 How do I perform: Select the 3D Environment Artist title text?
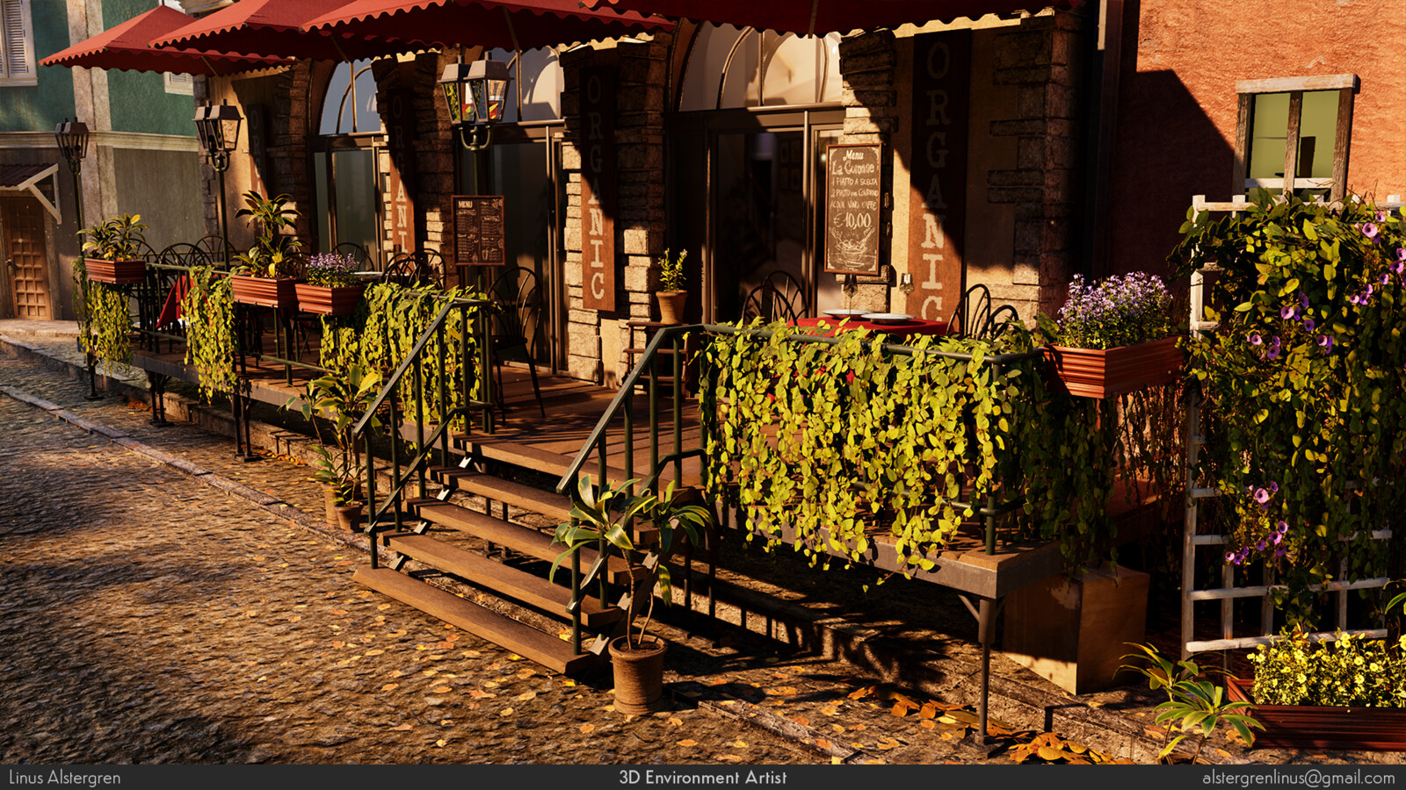coord(703,778)
